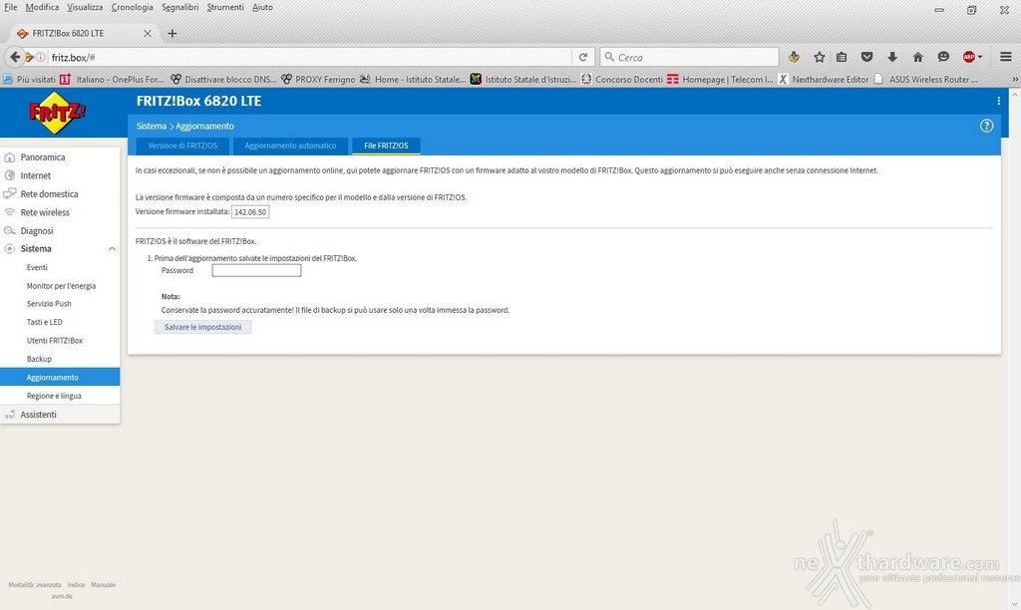Save the page to Pocket
1021x610 pixels.
pyautogui.click(x=866, y=57)
